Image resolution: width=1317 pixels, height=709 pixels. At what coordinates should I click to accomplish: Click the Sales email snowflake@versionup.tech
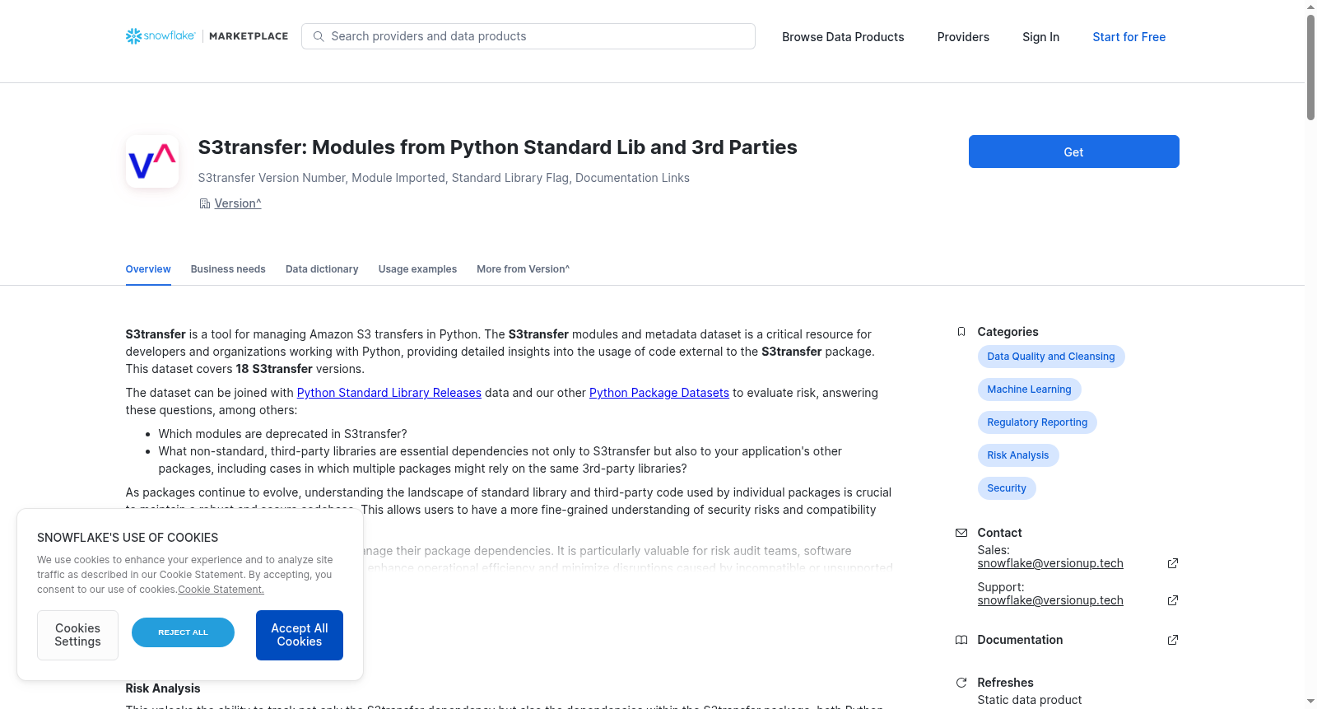[1050, 563]
